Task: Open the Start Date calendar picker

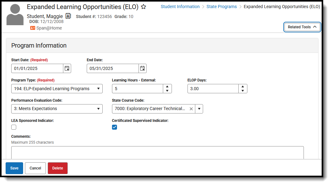Action: coord(67,68)
